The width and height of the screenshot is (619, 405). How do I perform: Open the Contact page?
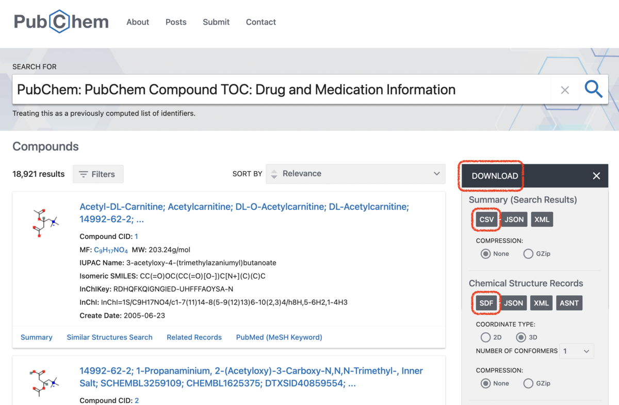pyautogui.click(x=261, y=22)
